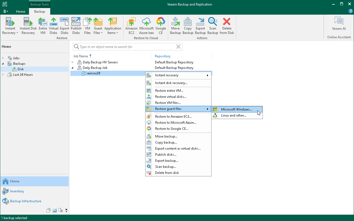Image resolution: width=354 pixels, height=221 pixels.
Task: Expand more navigation views chevron
Action: point(67,211)
